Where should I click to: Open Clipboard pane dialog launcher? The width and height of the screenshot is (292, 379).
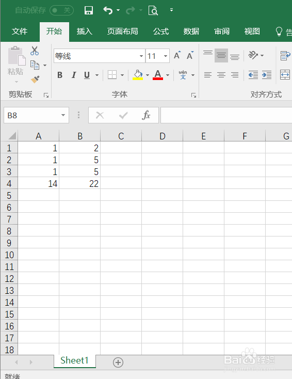coord(46,95)
